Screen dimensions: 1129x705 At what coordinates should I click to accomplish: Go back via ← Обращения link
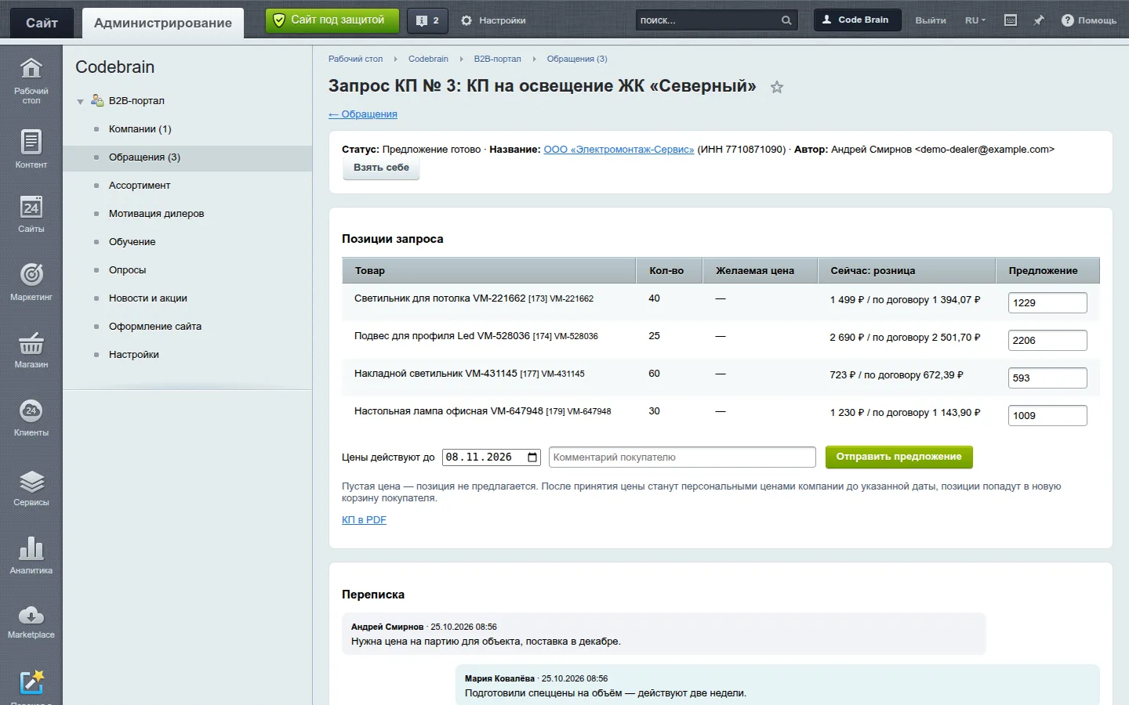[362, 114]
